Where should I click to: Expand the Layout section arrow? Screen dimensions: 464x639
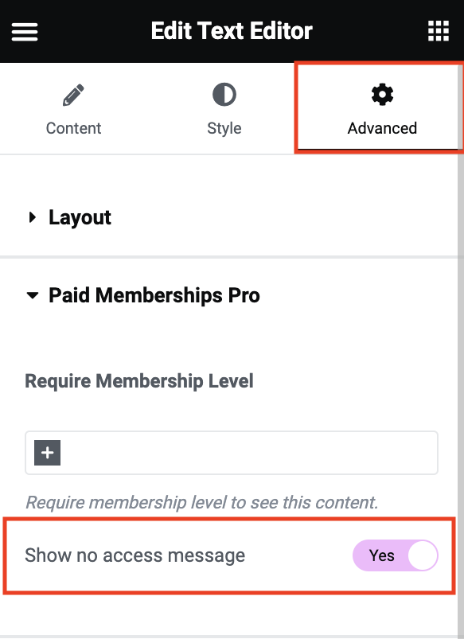coord(32,217)
